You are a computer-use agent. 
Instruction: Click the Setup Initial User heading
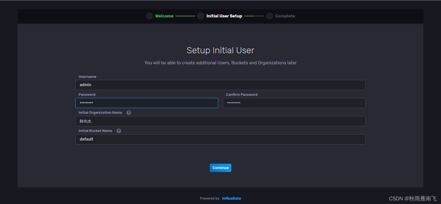click(x=220, y=51)
